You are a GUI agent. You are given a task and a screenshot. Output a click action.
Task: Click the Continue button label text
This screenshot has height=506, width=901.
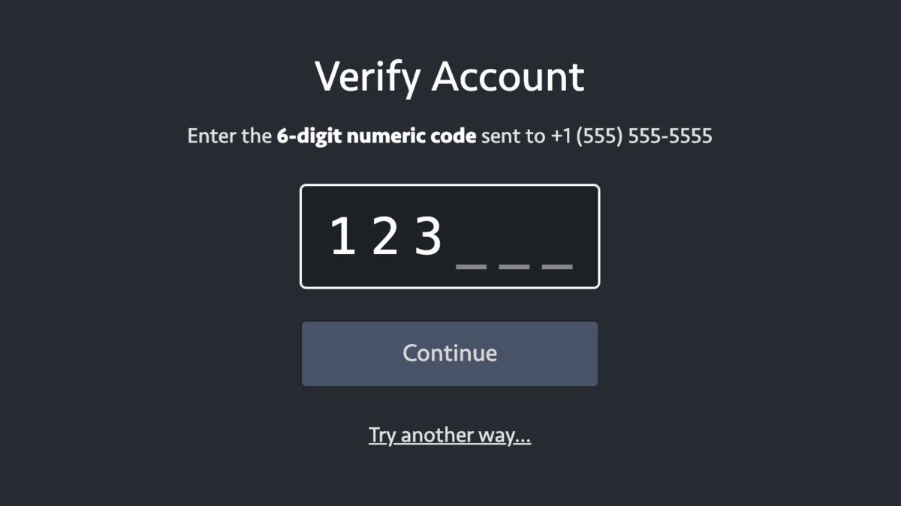coord(449,353)
